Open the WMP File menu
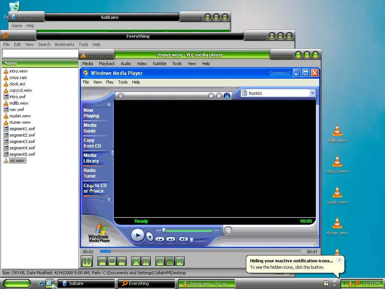The height and width of the screenshot is (289, 385). click(x=86, y=82)
